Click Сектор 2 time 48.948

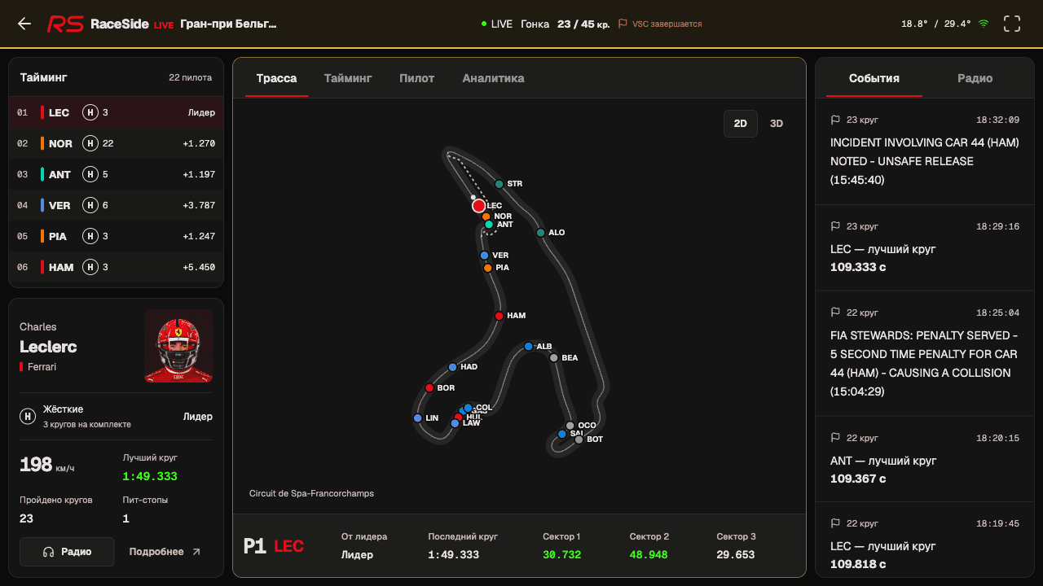coord(649,554)
